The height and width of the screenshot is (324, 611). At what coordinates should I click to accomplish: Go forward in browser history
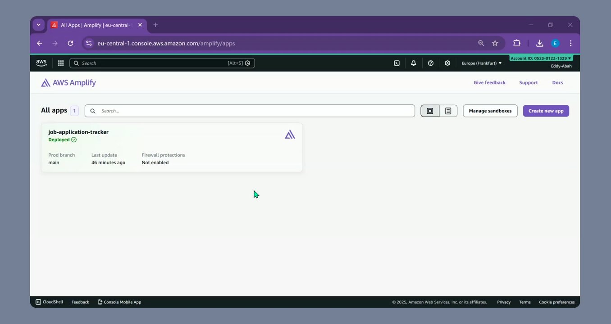coord(55,43)
